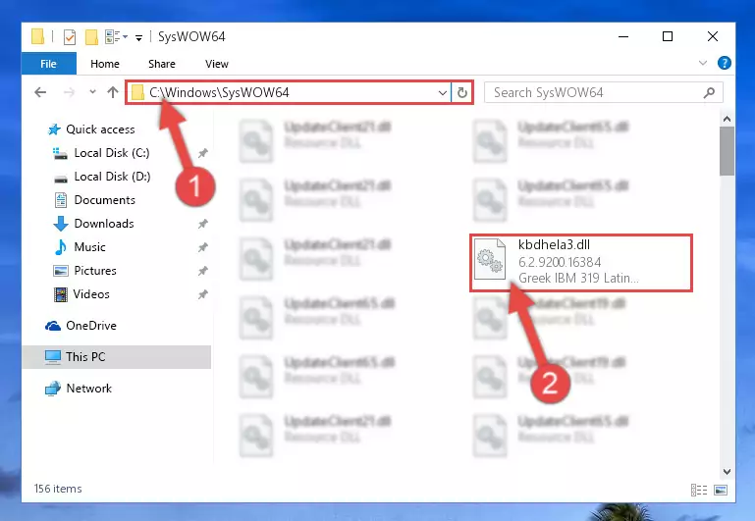Click the Back navigation arrow
755x521 pixels.
pyautogui.click(x=40, y=92)
